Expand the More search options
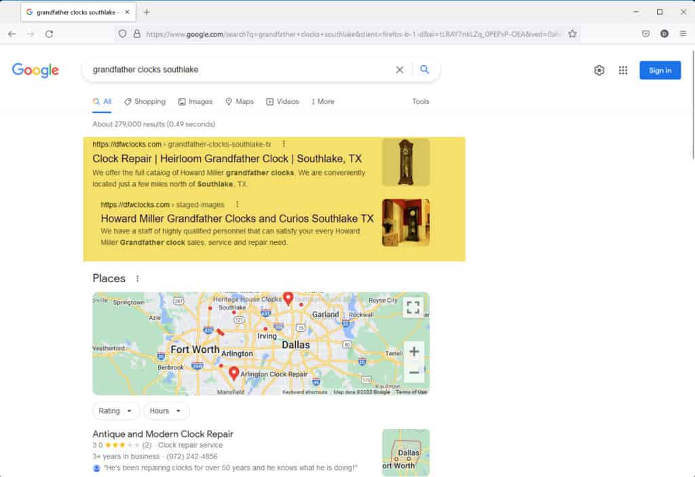 (323, 102)
